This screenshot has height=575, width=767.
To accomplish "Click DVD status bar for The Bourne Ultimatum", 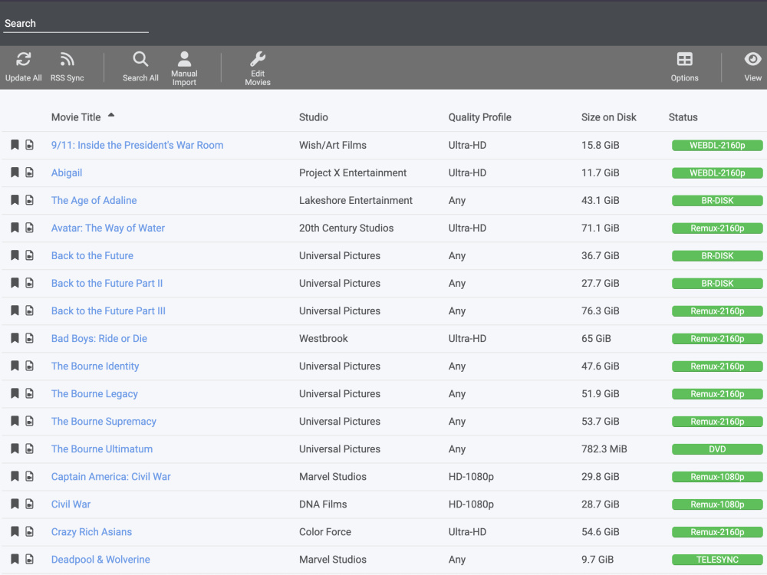I will click(717, 449).
